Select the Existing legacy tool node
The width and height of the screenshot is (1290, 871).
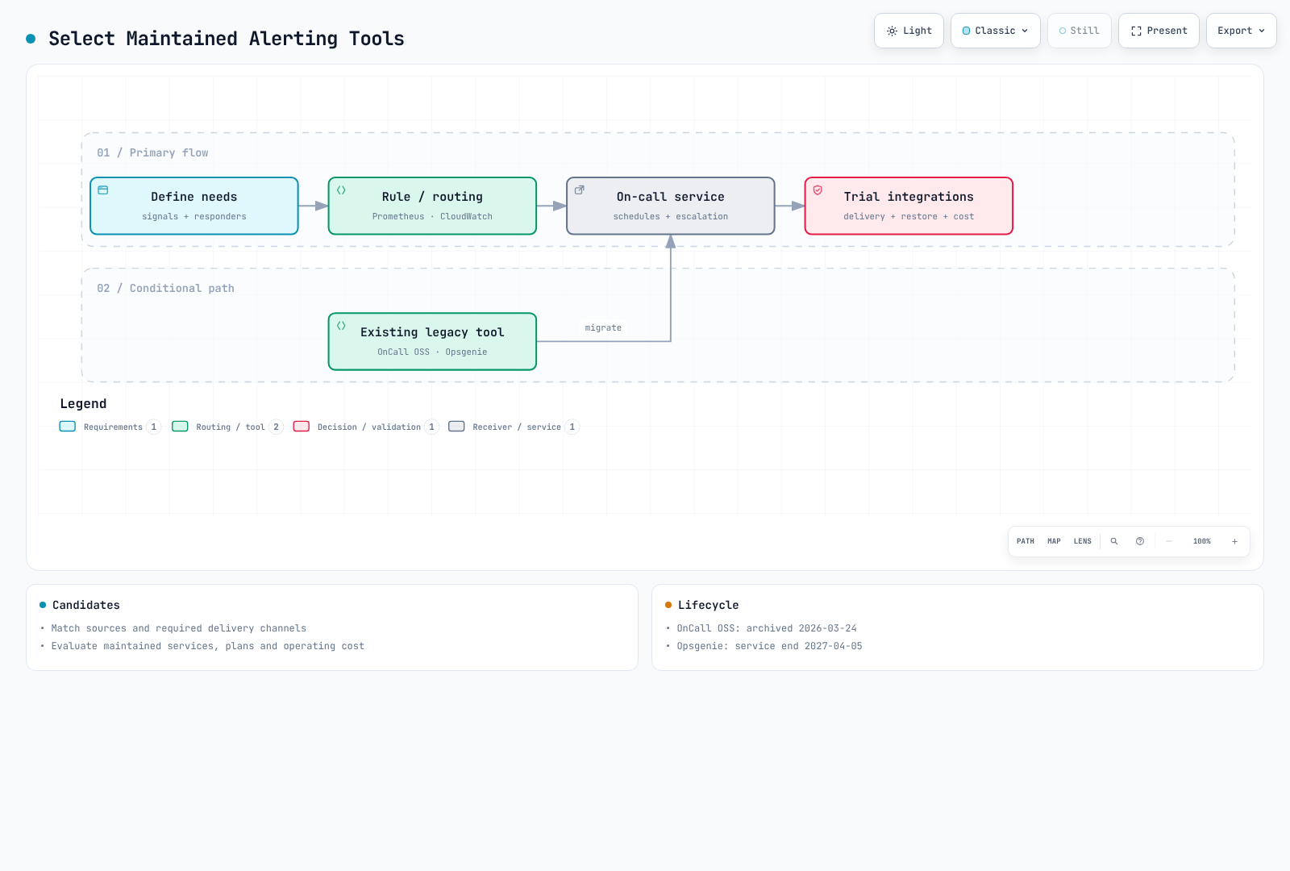(432, 342)
